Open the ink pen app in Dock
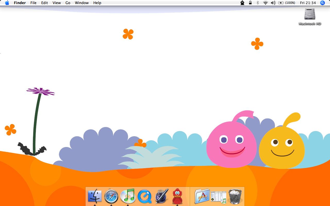Image resolution: width=330 pixels, height=206 pixels. pos(162,196)
